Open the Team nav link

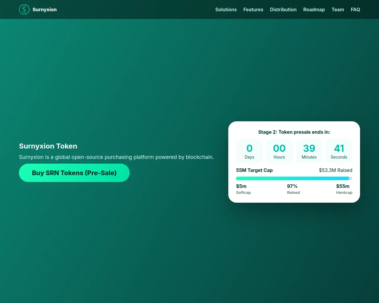338,9
